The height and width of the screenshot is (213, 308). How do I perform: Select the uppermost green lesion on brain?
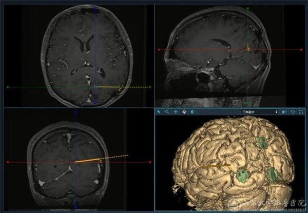(x=262, y=141)
